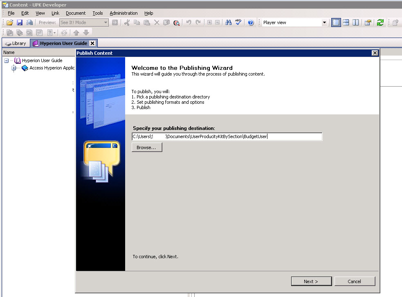Select the horizontal split layout icon
The height and width of the screenshot is (297, 402).
pos(346,22)
